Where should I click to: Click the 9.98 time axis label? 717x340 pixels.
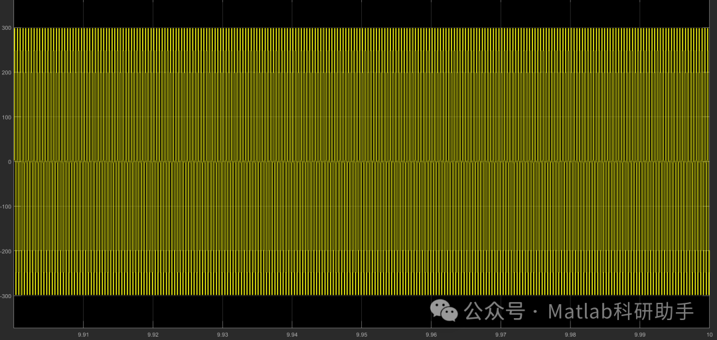click(x=570, y=335)
